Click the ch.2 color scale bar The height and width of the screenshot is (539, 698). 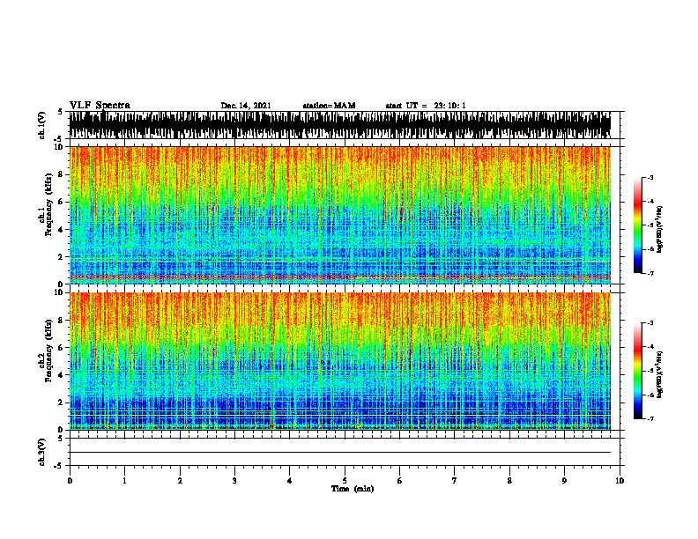coord(638,371)
